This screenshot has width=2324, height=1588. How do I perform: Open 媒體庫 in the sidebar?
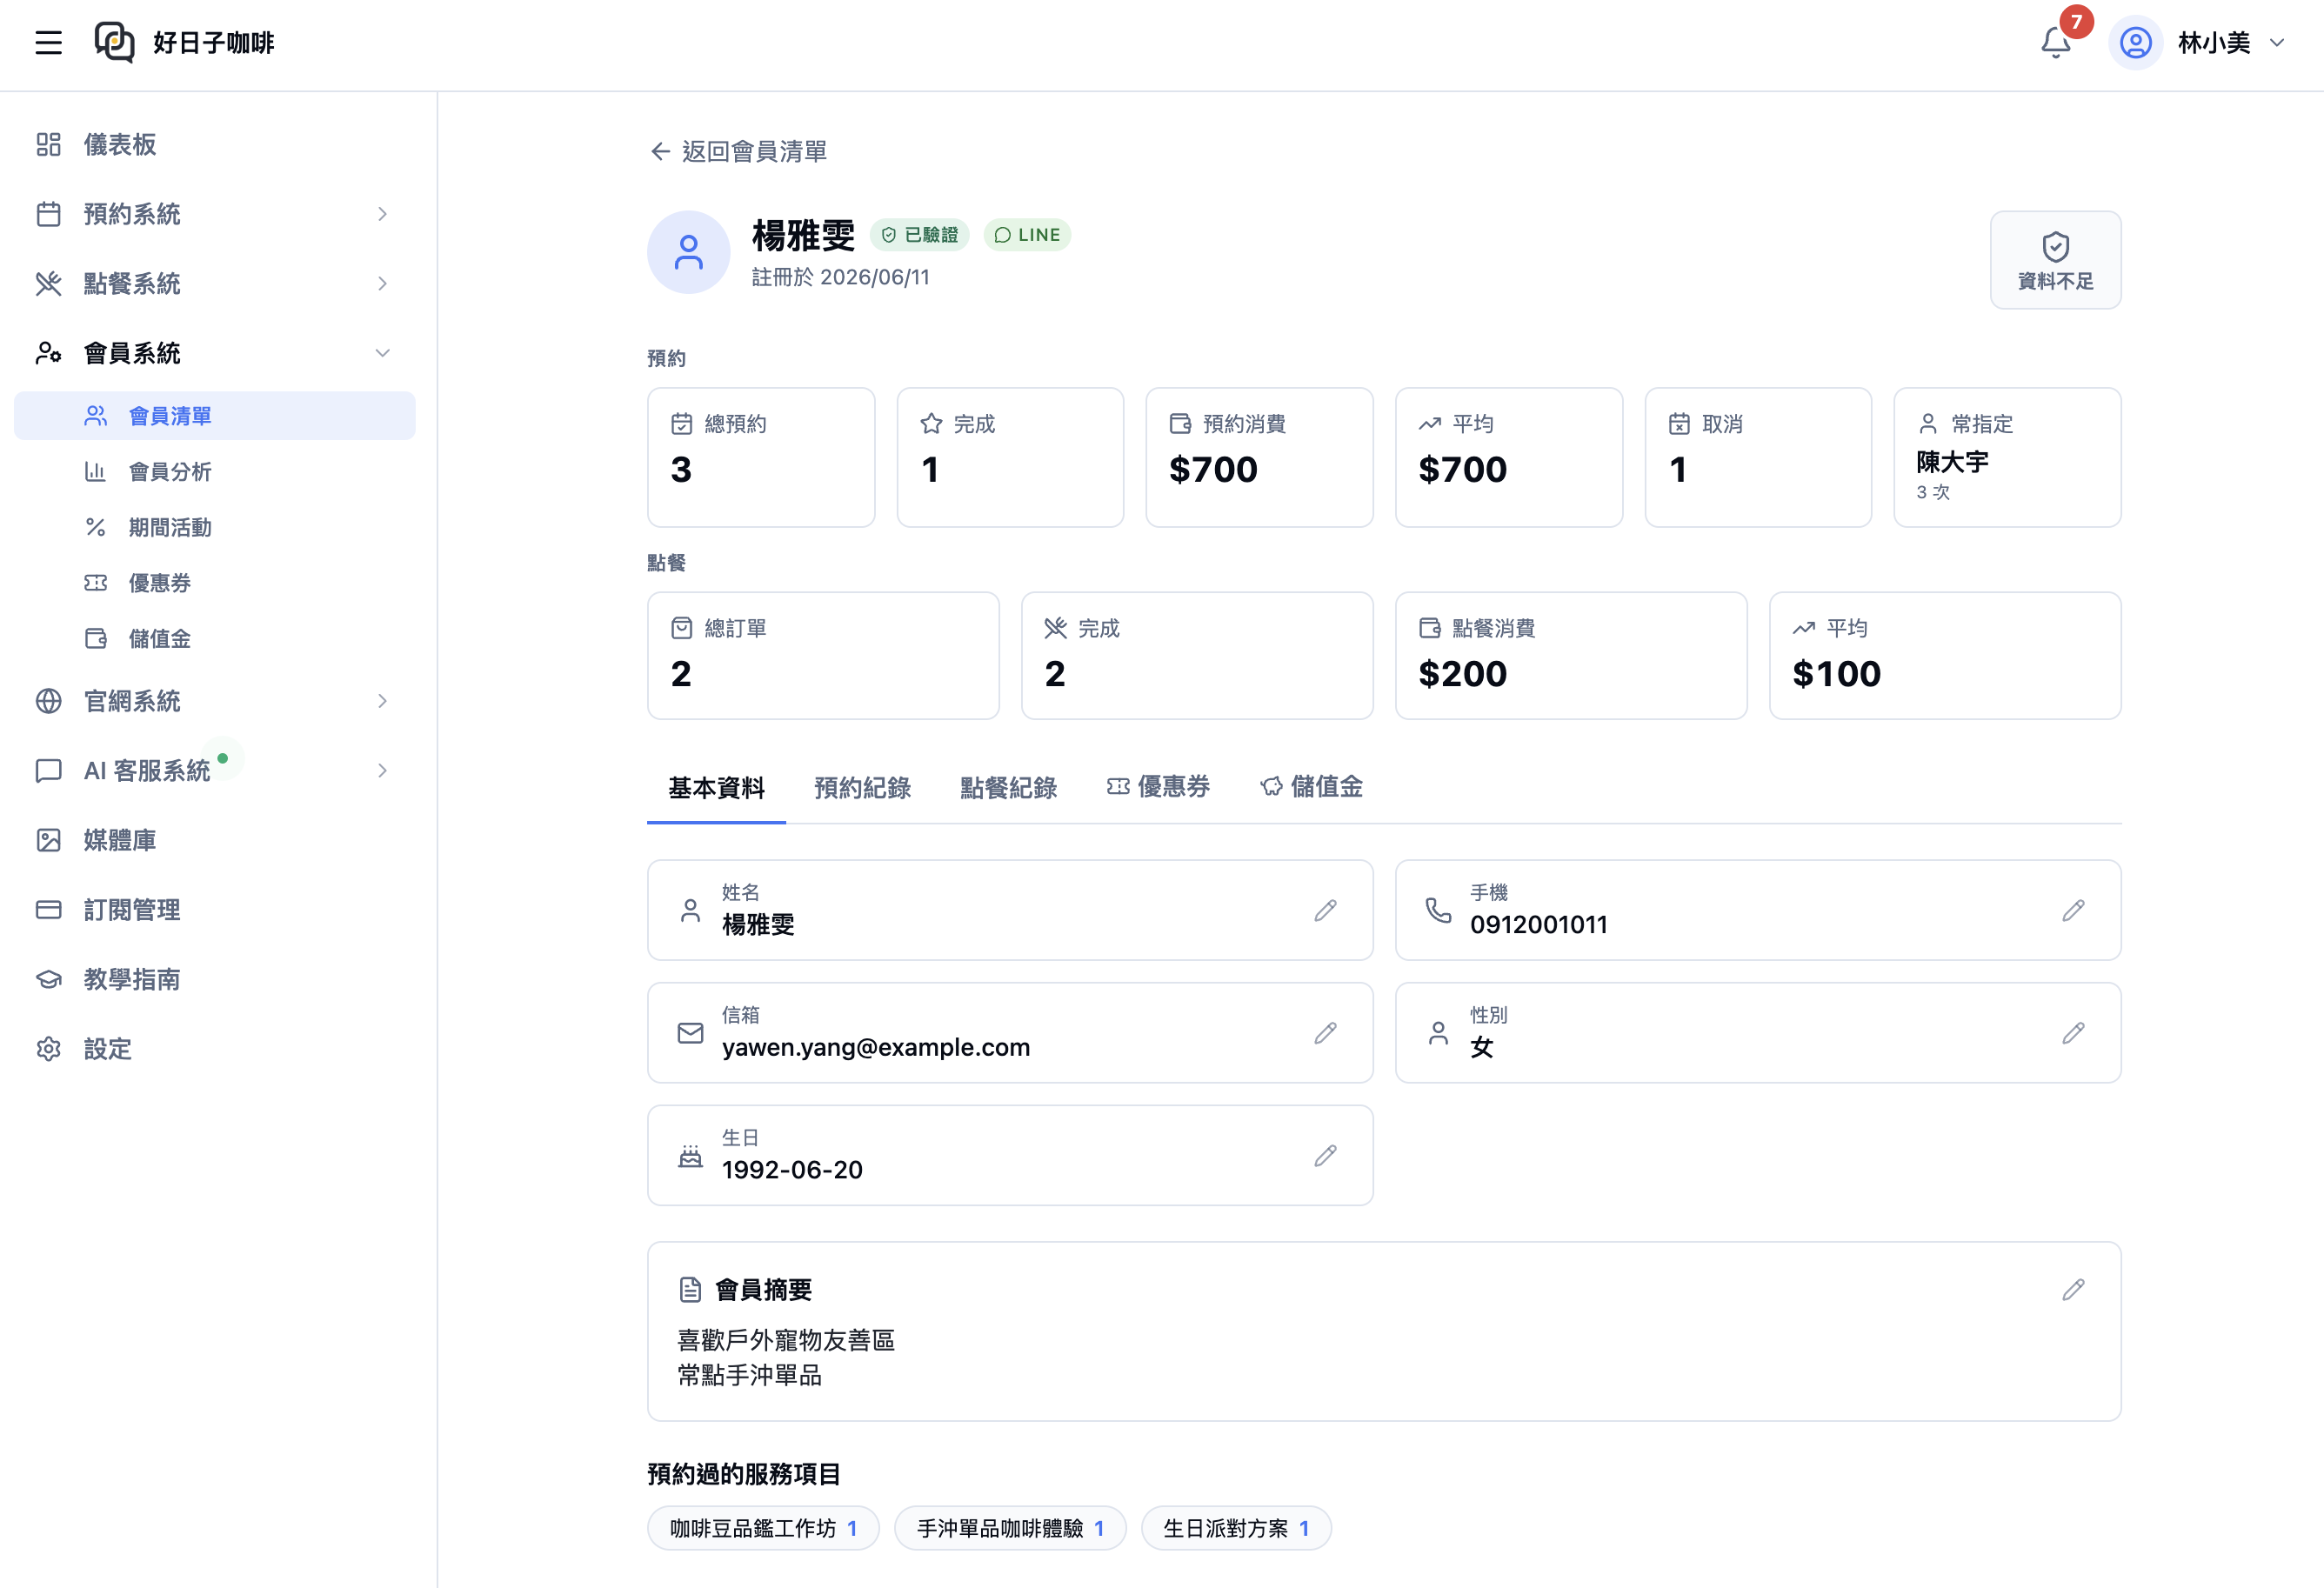pyautogui.click(x=215, y=840)
